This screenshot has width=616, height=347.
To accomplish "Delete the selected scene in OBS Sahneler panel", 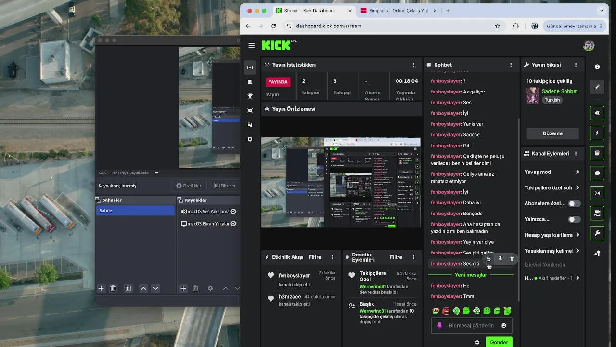I will pyautogui.click(x=113, y=288).
